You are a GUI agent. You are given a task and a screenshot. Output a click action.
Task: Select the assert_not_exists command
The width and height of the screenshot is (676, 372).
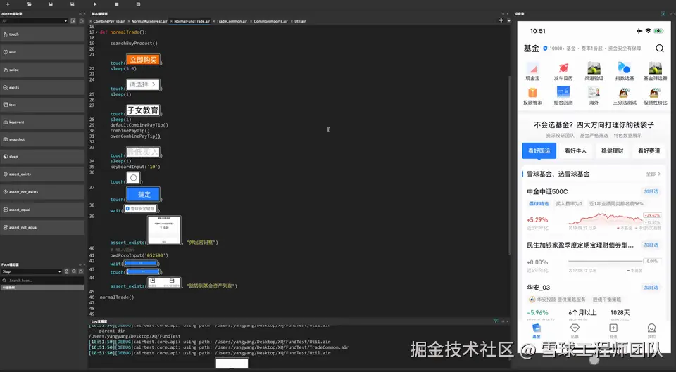[x=42, y=191]
